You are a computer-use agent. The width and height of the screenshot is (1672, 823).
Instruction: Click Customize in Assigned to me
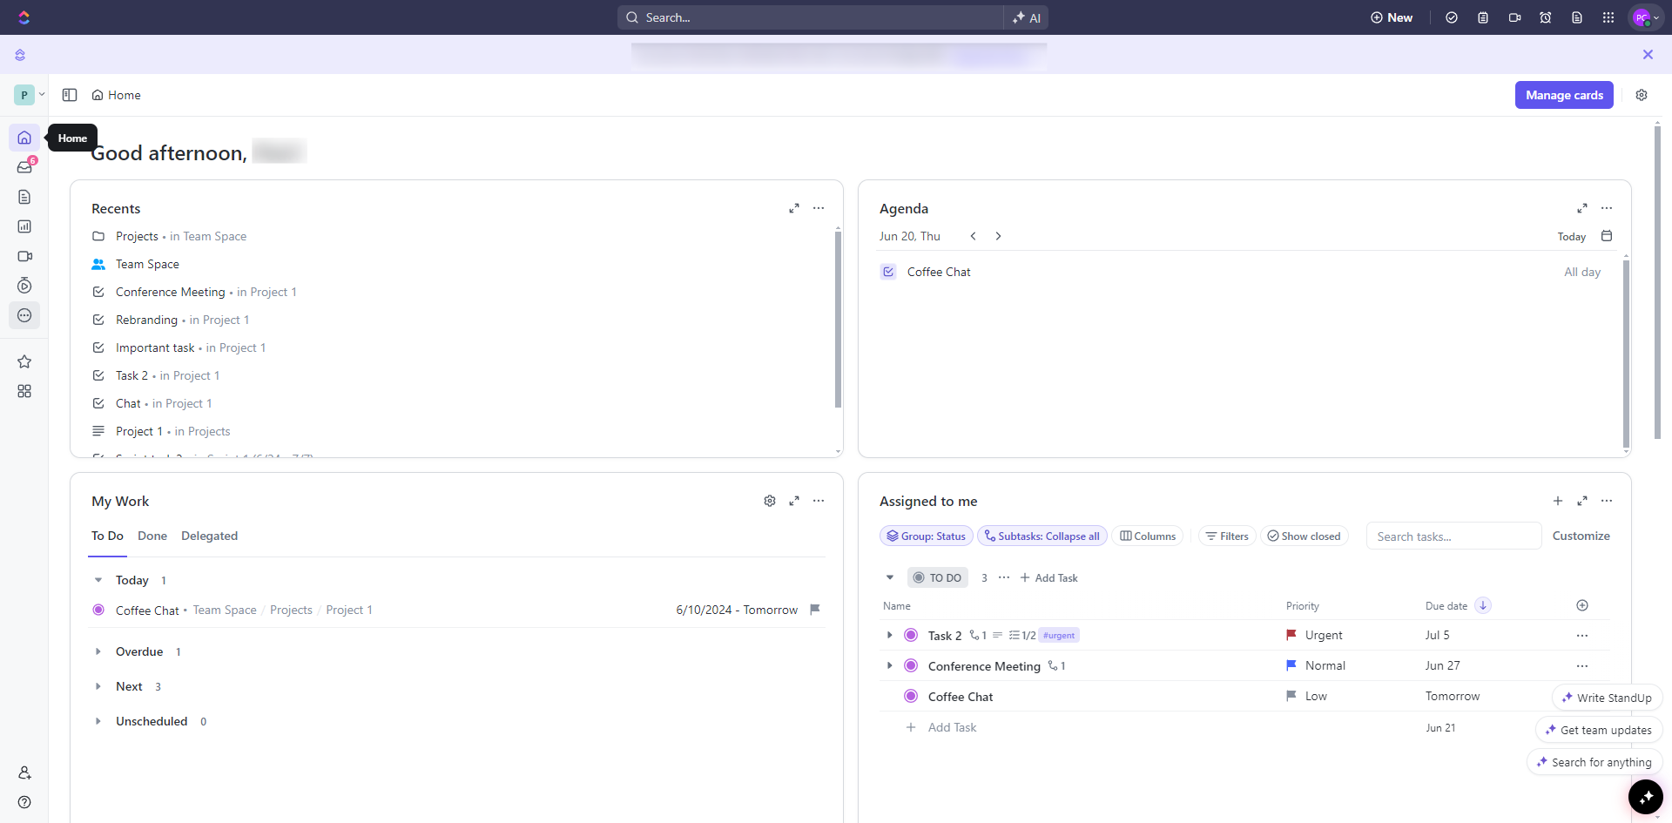[x=1581, y=536]
